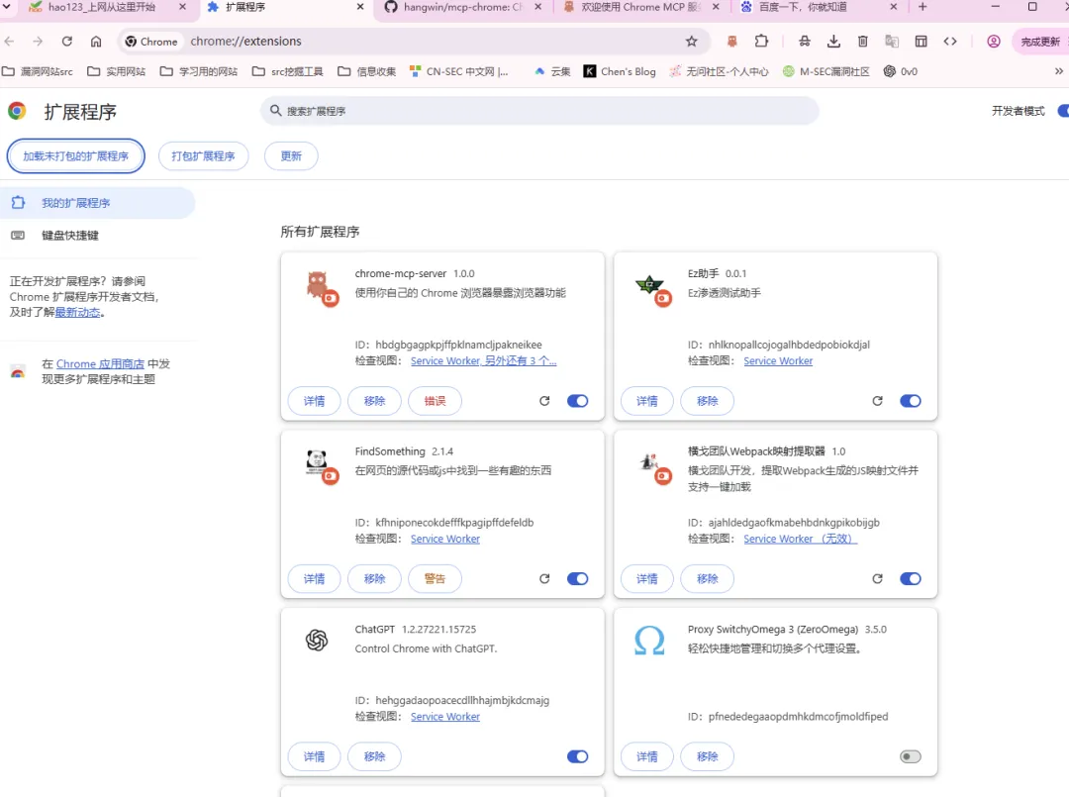Open the translate extension icon in toolbar

pos(892,42)
